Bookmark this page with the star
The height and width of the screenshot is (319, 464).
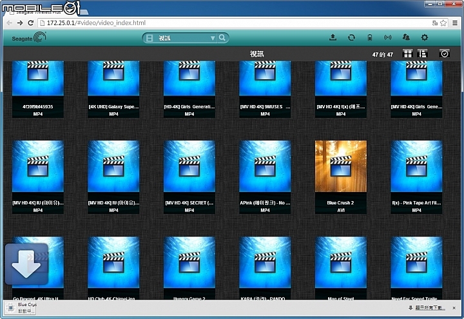[x=443, y=23]
